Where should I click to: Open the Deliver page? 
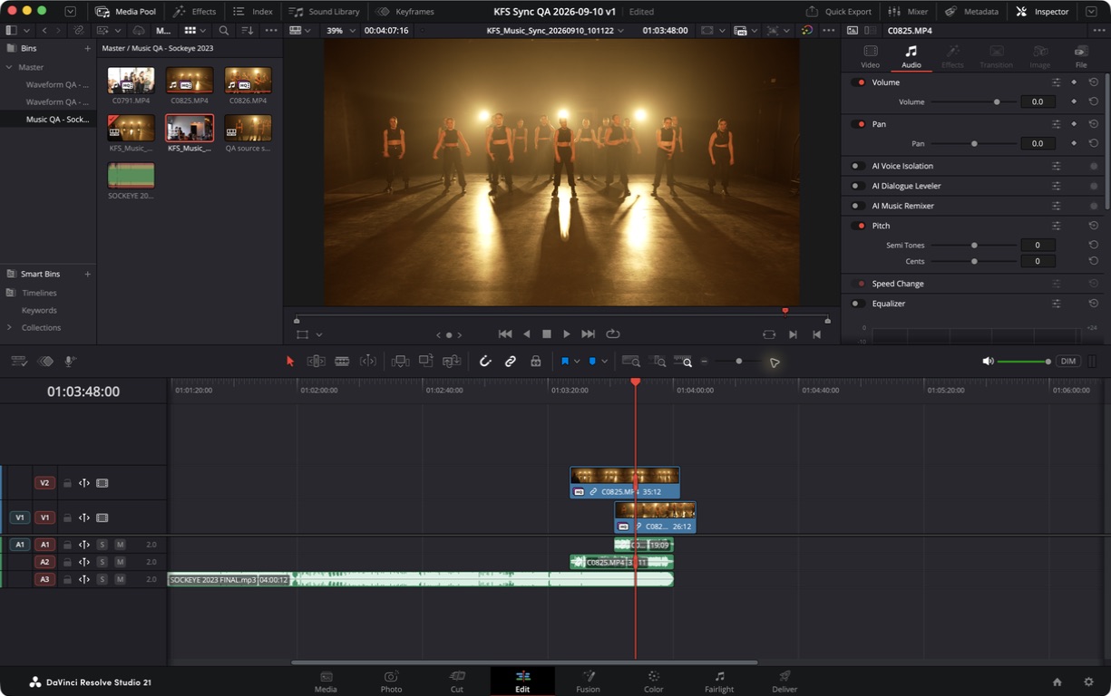785,681
